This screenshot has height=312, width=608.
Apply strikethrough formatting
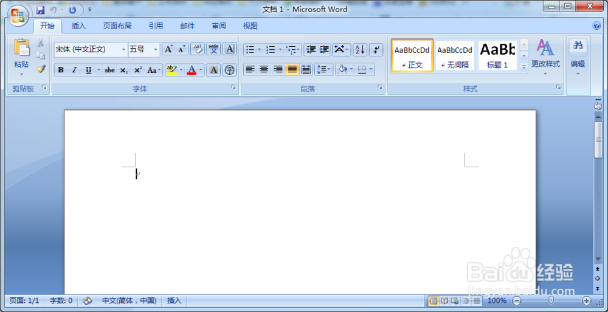click(x=109, y=70)
